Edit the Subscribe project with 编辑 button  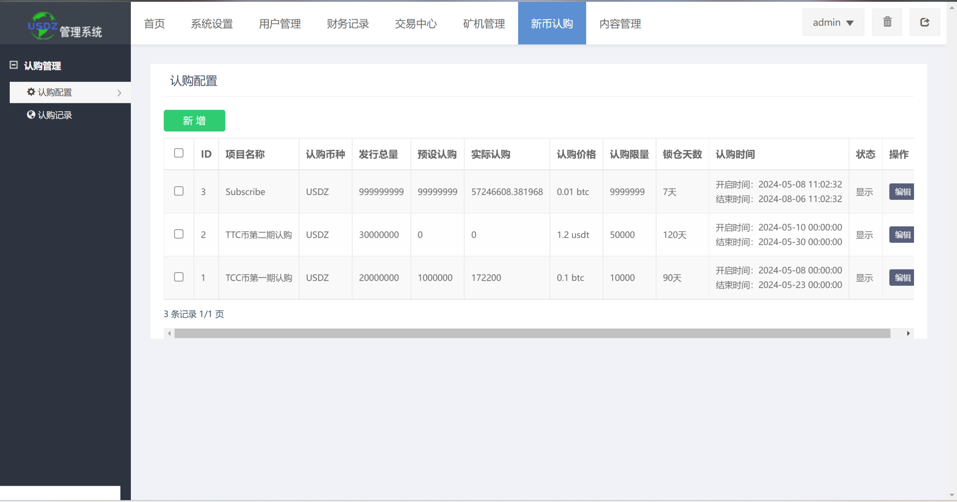(x=901, y=192)
